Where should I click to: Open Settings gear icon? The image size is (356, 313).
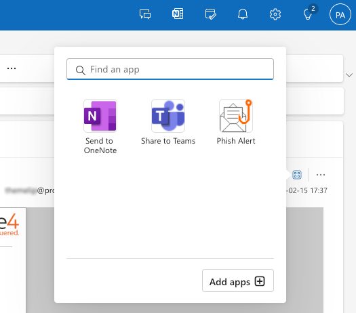tap(275, 14)
